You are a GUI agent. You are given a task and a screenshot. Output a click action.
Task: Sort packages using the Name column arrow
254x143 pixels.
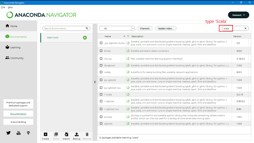pos(124,36)
